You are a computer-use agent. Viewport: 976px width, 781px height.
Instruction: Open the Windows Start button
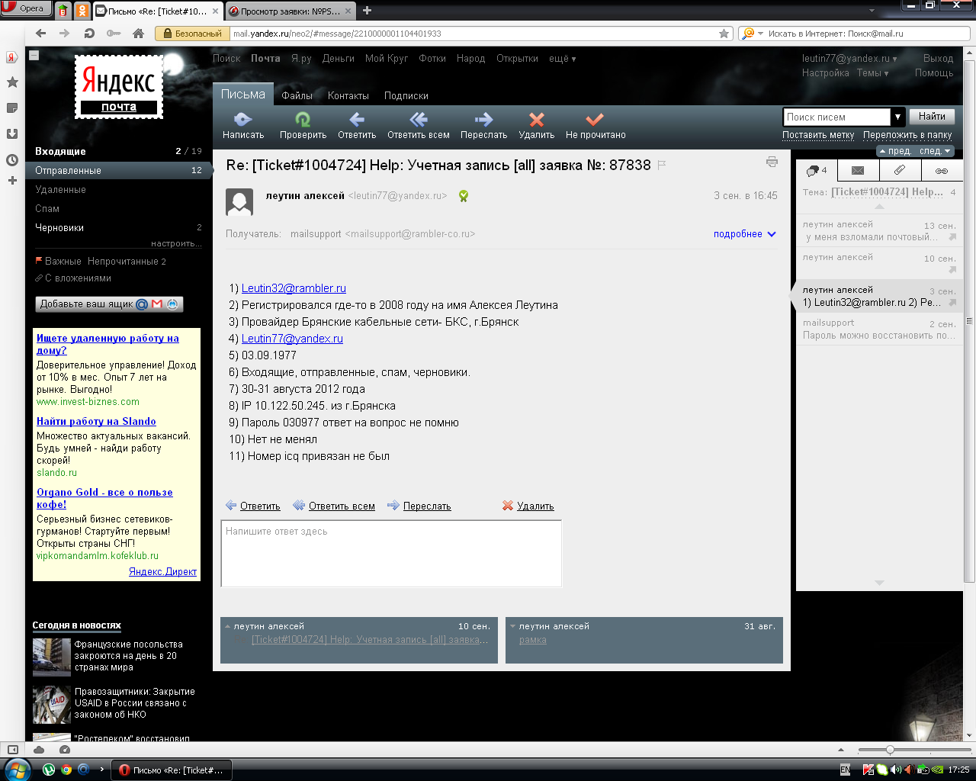16,770
